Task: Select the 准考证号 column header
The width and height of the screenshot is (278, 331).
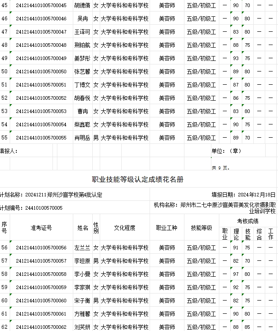Action: coord(41,228)
